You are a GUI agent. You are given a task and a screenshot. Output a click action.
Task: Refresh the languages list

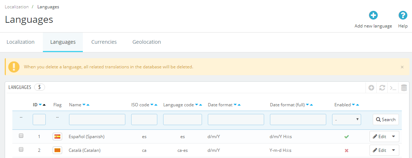click(x=382, y=87)
